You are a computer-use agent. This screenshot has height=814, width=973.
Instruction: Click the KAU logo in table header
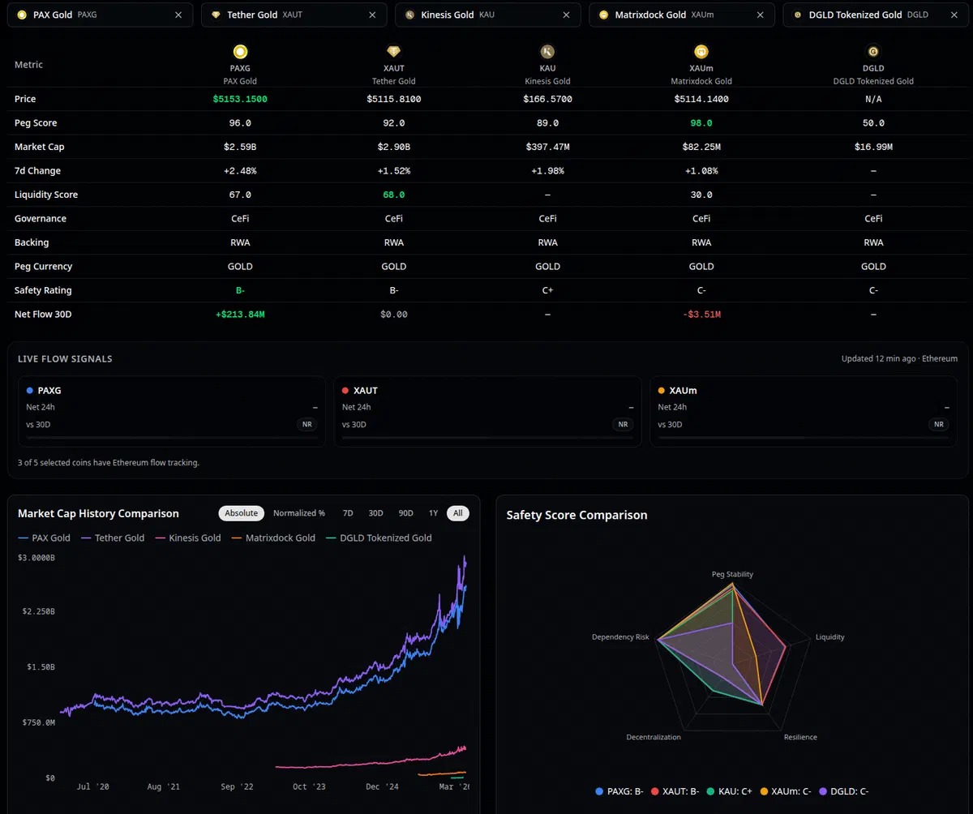[x=547, y=52]
